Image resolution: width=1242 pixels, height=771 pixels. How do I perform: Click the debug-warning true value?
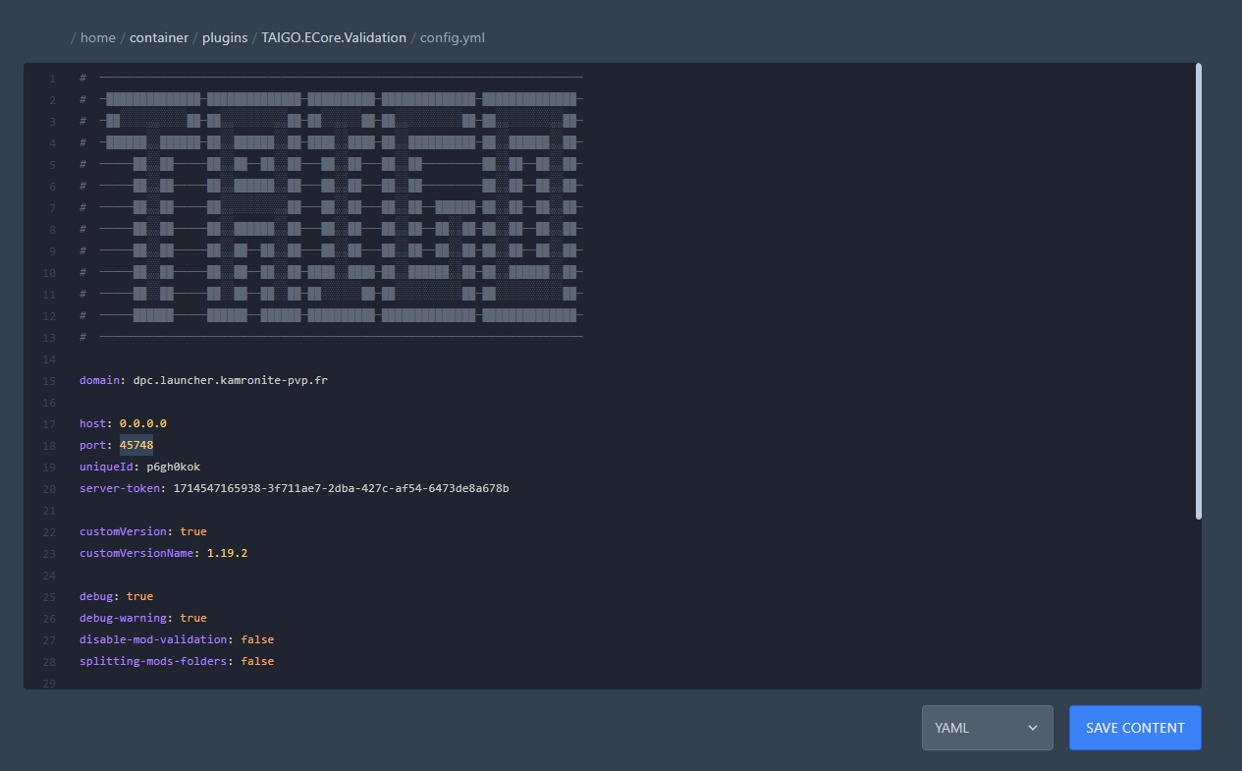tap(192, 618)
